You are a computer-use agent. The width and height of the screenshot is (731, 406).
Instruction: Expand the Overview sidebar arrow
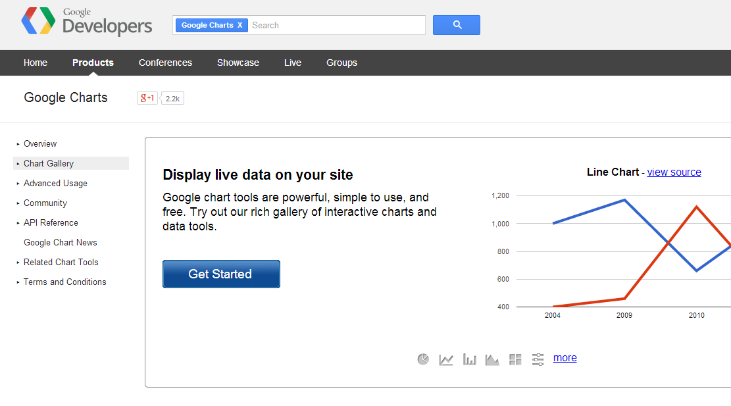point(18,144)
